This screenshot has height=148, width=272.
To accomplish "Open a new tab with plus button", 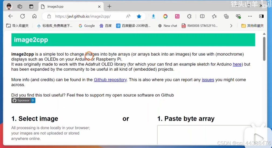I will pyautogui.click(x=109, y=6).
